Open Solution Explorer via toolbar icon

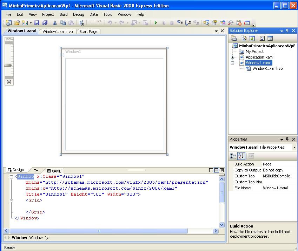(206, 23)
